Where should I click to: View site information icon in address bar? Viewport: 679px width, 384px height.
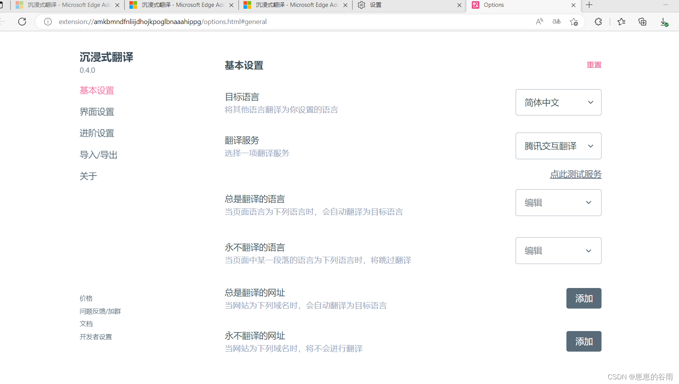[47, 22]
